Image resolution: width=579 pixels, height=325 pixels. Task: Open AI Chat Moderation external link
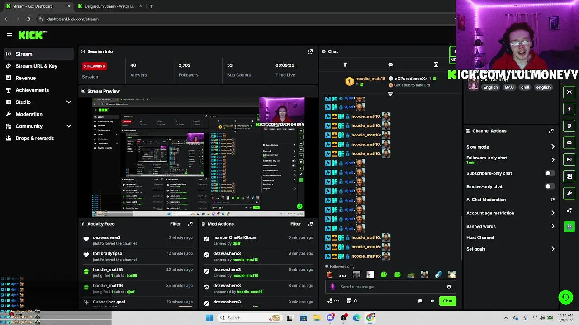(552, 200)
